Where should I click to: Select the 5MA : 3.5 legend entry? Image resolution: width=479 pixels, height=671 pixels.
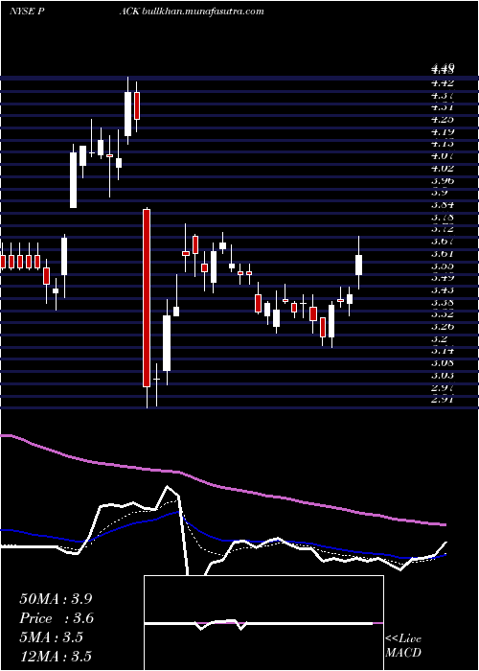[52, 637]
